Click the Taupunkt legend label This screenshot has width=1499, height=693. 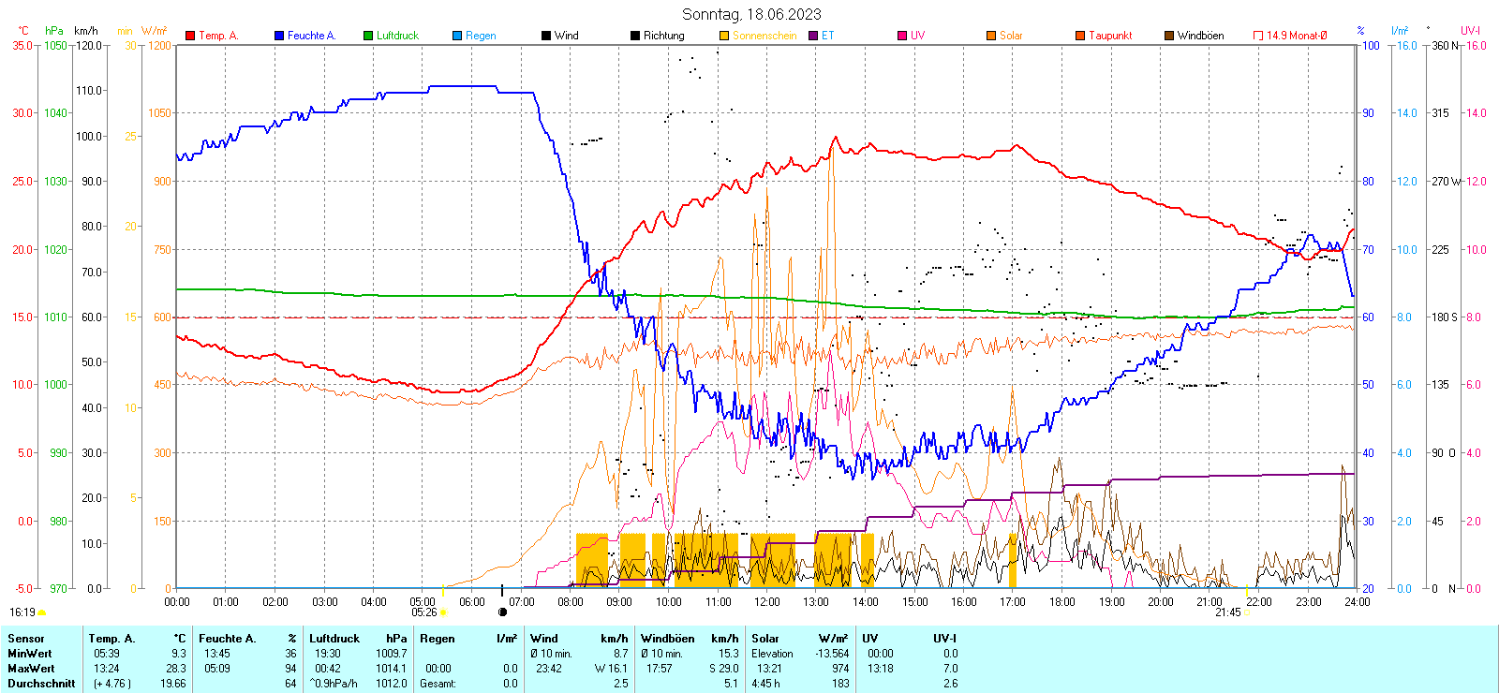click(x=1110, y=36)
